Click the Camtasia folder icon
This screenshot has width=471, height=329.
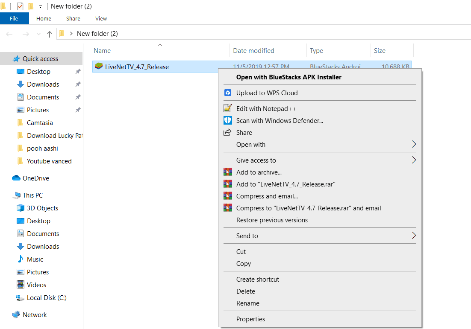point(20,122)
